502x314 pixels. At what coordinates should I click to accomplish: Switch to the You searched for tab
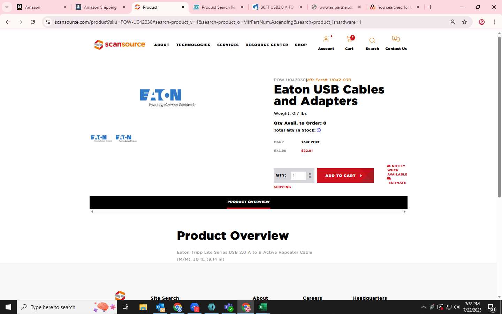pyautogui.click(x=395, y=7)
